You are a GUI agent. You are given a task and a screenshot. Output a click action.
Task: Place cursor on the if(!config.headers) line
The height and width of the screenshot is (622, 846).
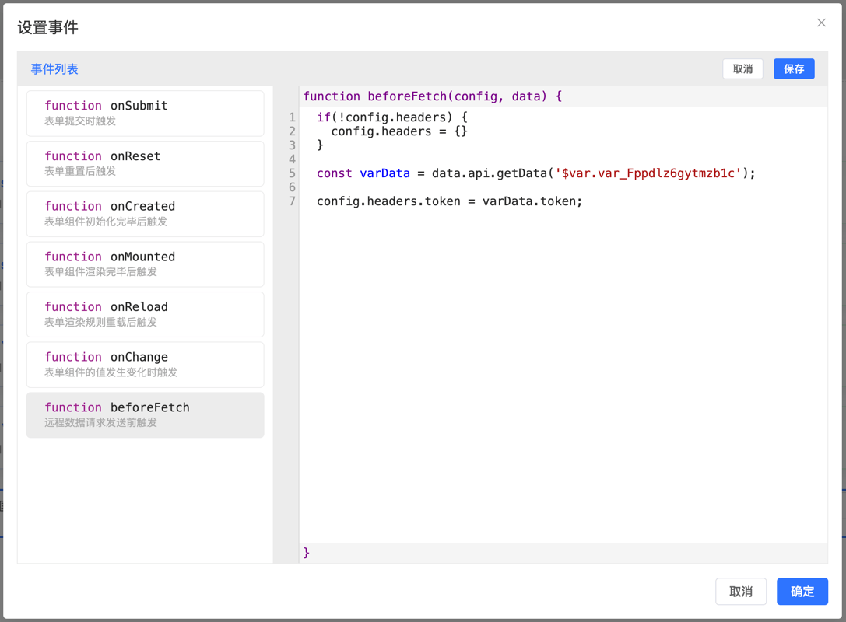391,117
